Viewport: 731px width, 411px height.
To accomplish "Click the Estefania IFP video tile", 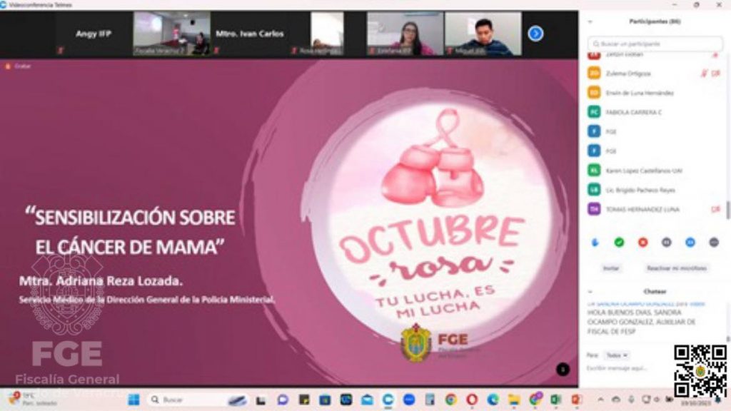I will click(405, 34).
